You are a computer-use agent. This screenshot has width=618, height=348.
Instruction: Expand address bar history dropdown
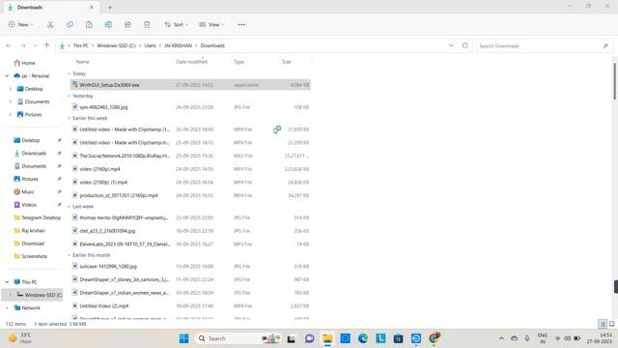coord(451,45)
